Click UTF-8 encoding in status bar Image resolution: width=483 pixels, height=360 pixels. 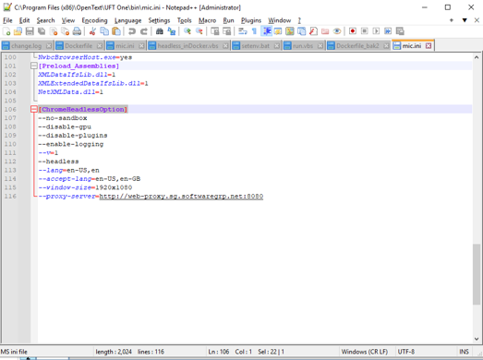tap(406, 352)
